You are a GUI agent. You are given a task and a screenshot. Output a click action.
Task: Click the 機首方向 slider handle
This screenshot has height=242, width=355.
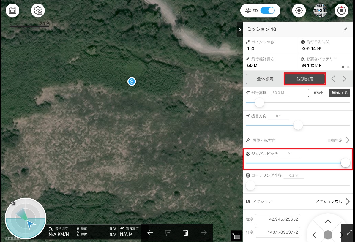point(298,125)
